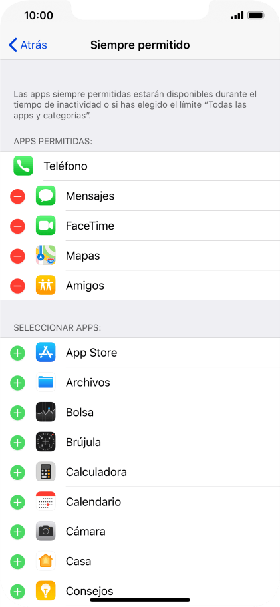This screenshot has width=280, height=607.
Task: Tap the green plus next to Archivos
Action: tap(17, 383)
